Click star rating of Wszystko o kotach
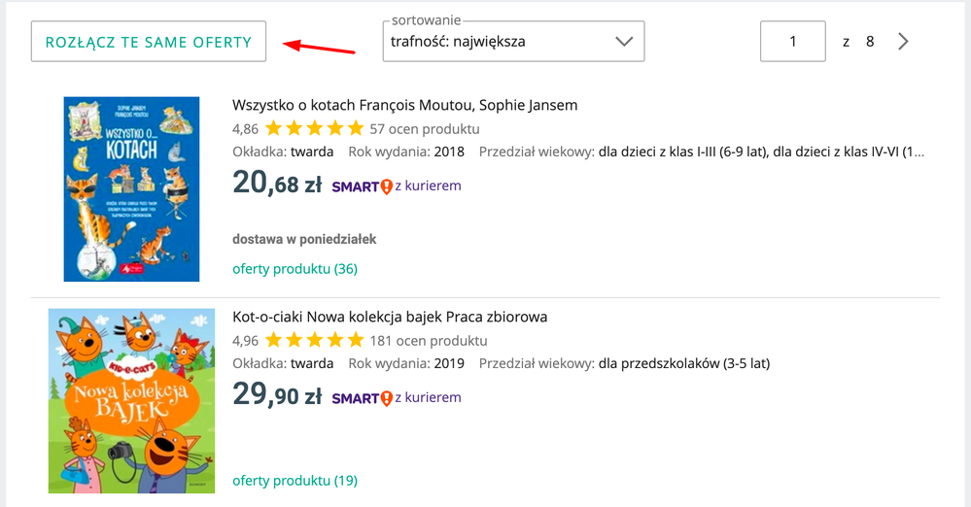 315,129
